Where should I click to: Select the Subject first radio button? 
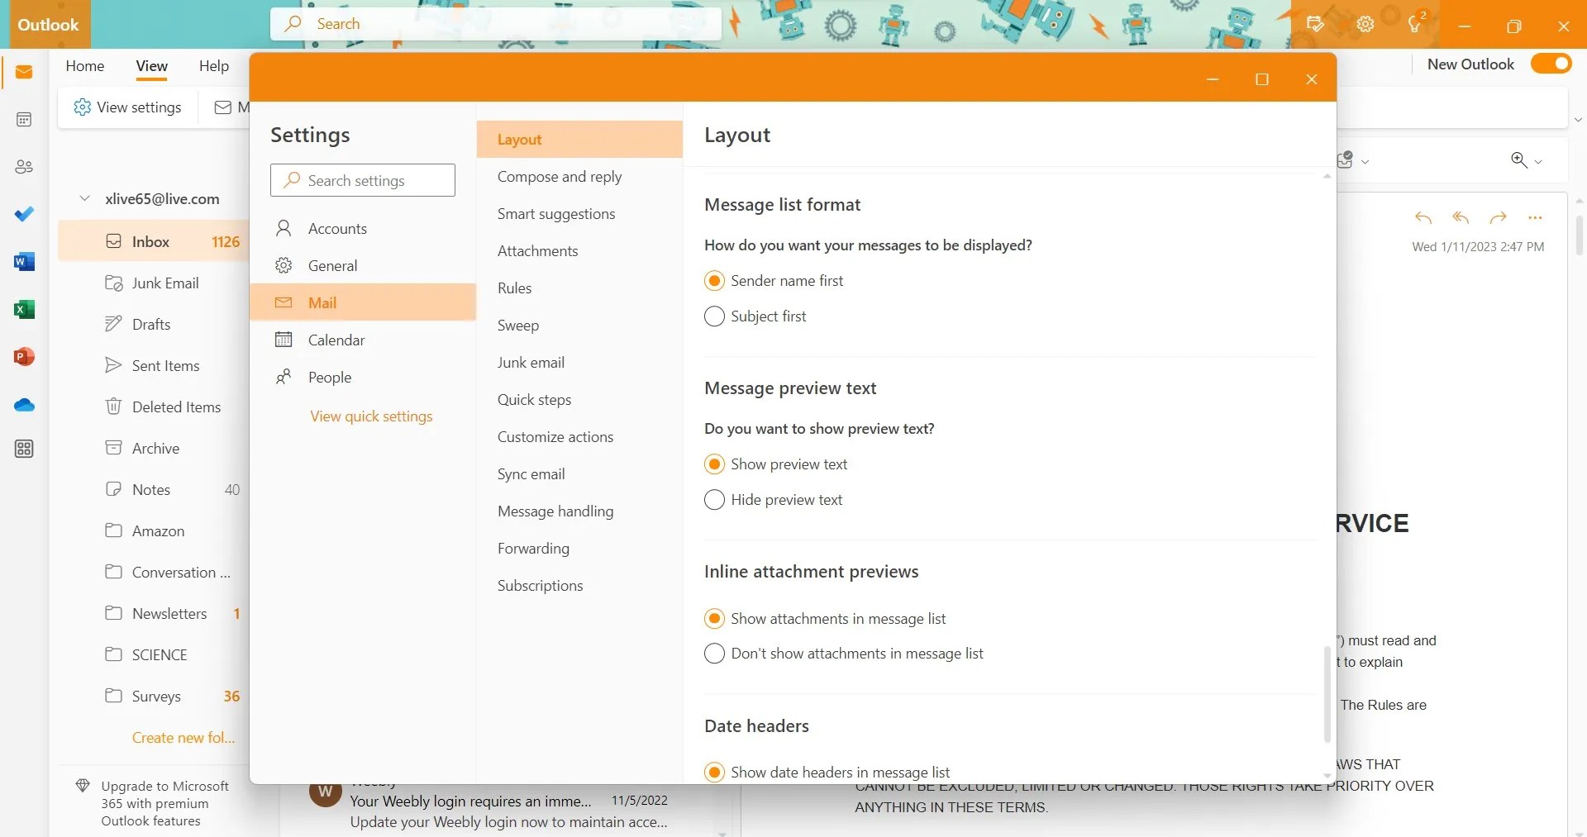coord(713,316)
